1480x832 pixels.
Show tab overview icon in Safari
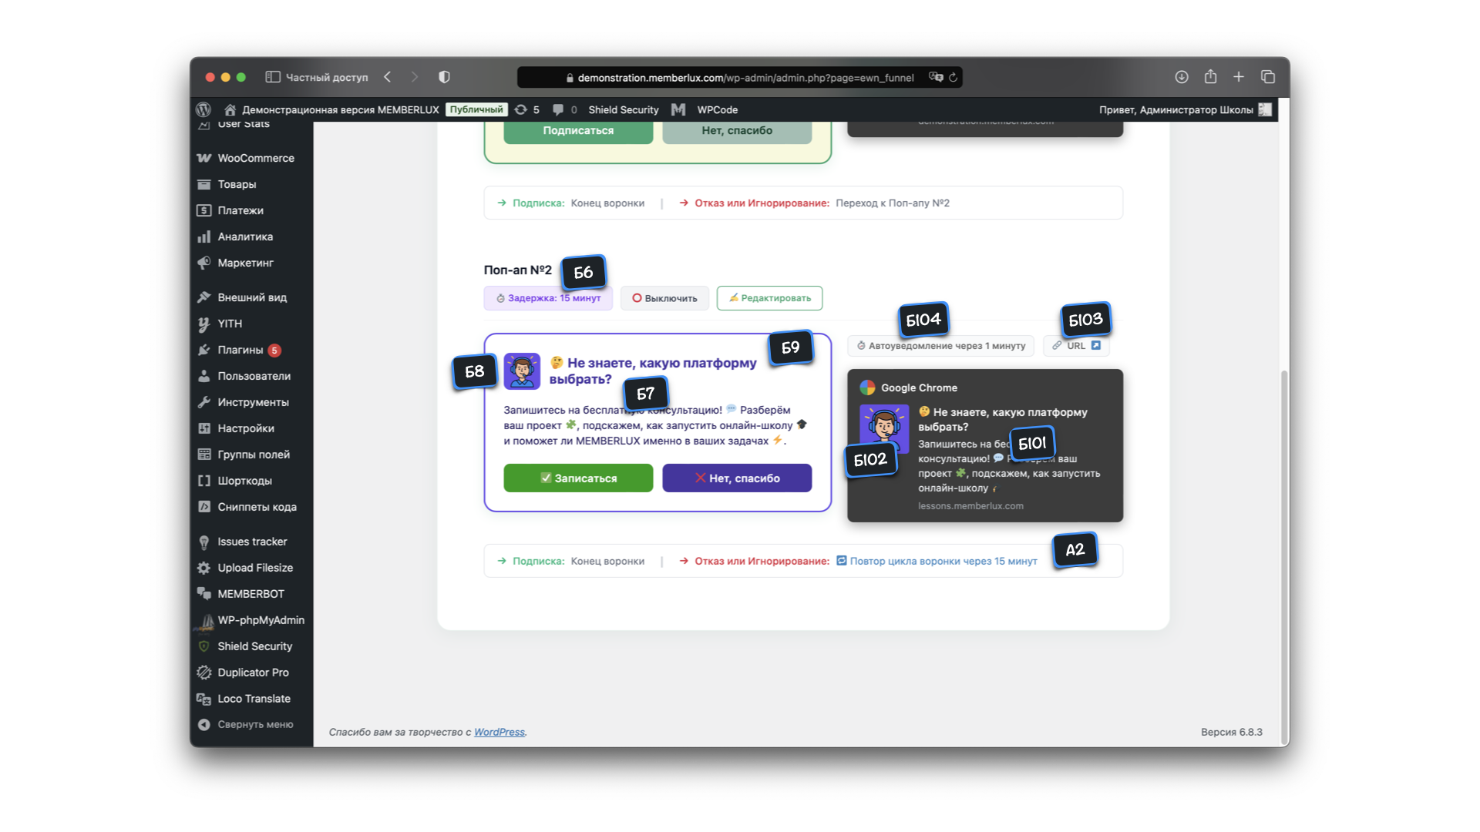(1268, 77)
